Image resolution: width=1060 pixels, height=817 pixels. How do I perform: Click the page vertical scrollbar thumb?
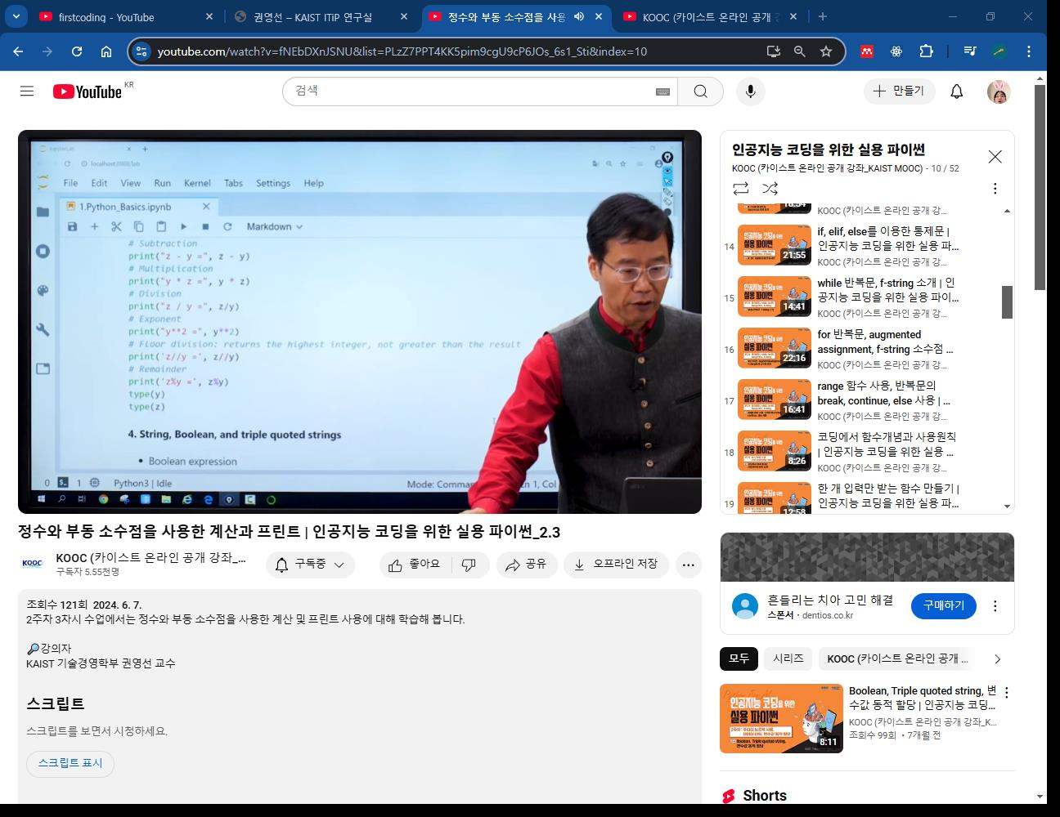click(x=1040, y=186)
